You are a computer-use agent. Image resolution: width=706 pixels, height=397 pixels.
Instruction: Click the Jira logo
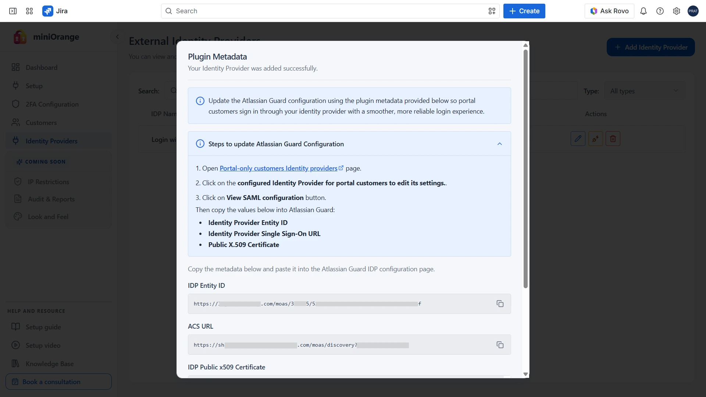[55, 11]
